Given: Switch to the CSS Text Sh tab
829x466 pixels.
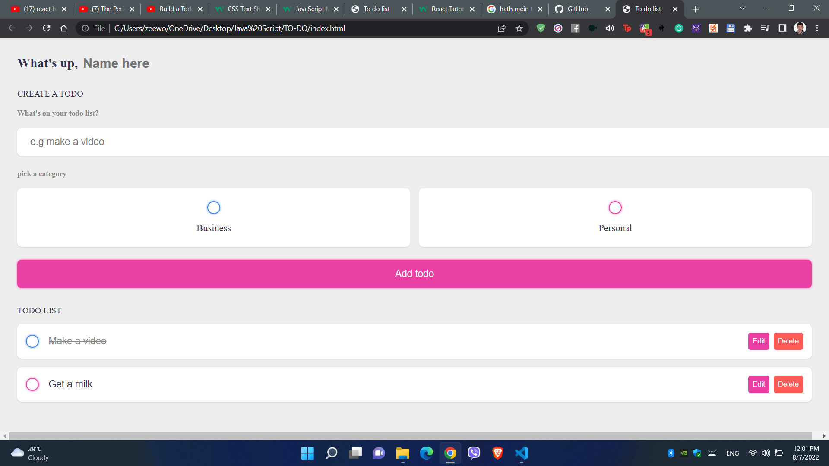Looking at the screenshot, I should [243, 9].
